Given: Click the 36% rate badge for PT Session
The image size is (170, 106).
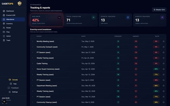Looking at the screenshot, I should 156,80.
